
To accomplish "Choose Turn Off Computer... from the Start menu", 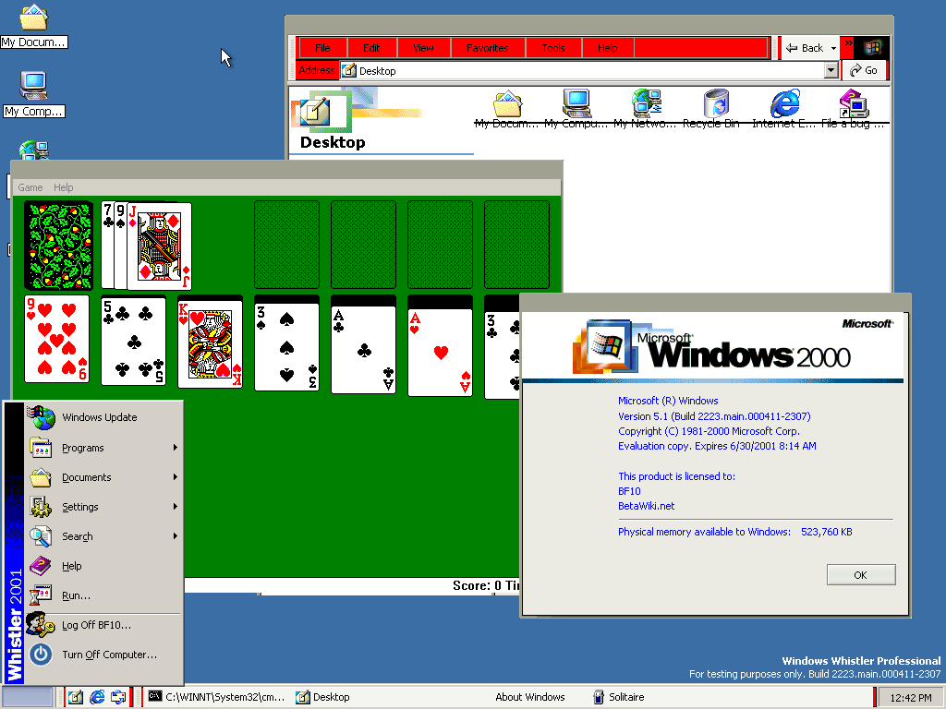I will pyautogui.click(x=103, y=655).
